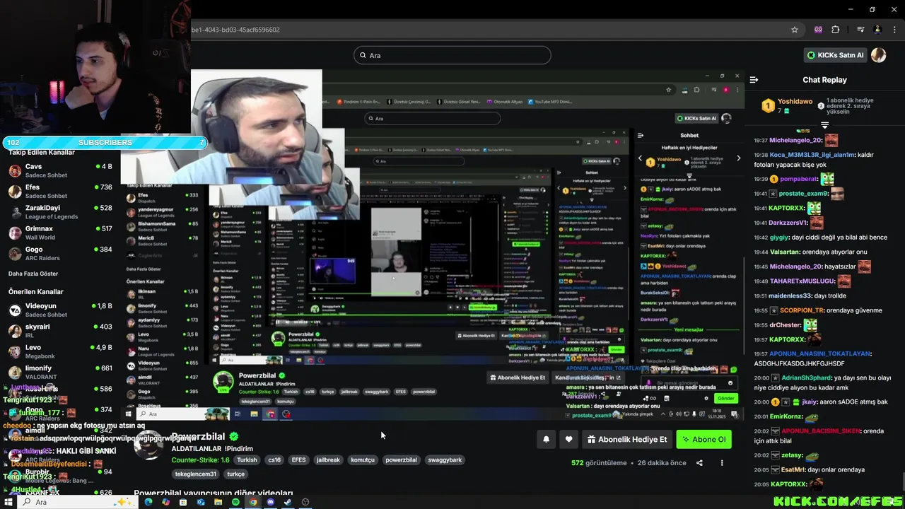Click the notification bell icon for Powerzbilal
Screen dimensions: 905x509
(546, 439)
